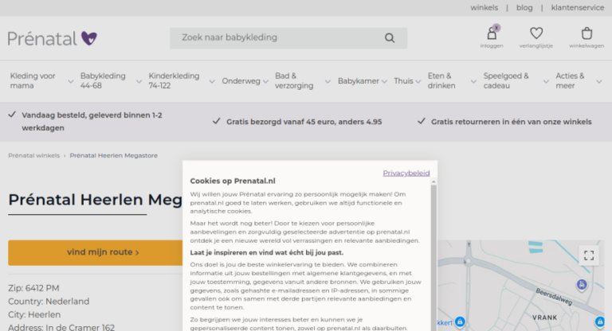The image size is (612, 331).
Task: Open the Privacybeleid link
Action: point(406,173)
